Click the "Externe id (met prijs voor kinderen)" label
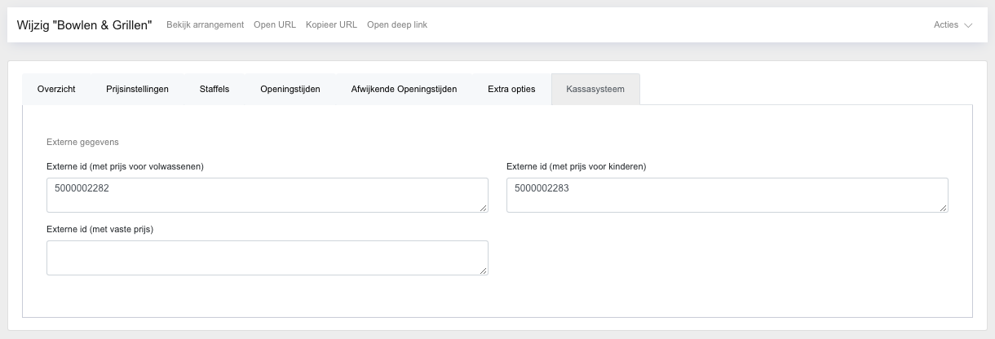995x339 pixels. coord(576,166)
